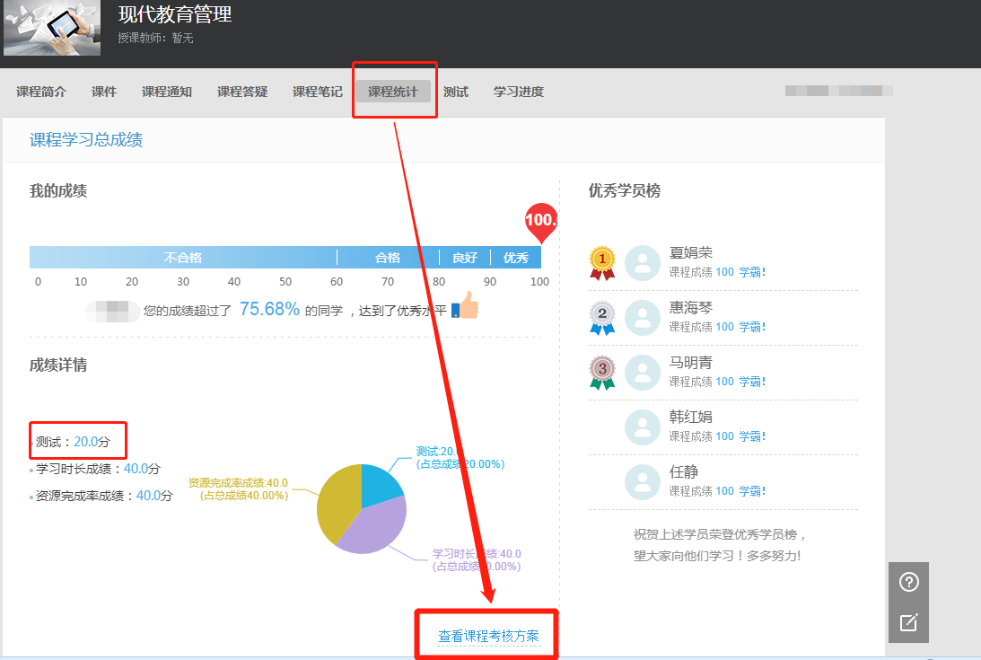
Task: Click the bronze third-place medal icon
Action: pos(602,372)
